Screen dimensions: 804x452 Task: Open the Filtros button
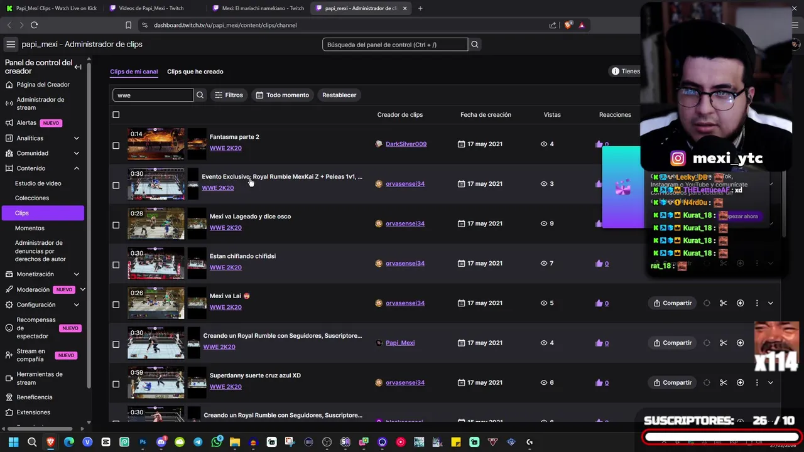pyautogui.click(x=229, y=95)
